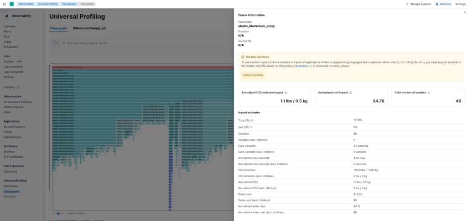This screenshot has width=467, height=221.
Task: Click the Missing symbols warning icon
Action: pyautogui.click(x=243, y=57)
